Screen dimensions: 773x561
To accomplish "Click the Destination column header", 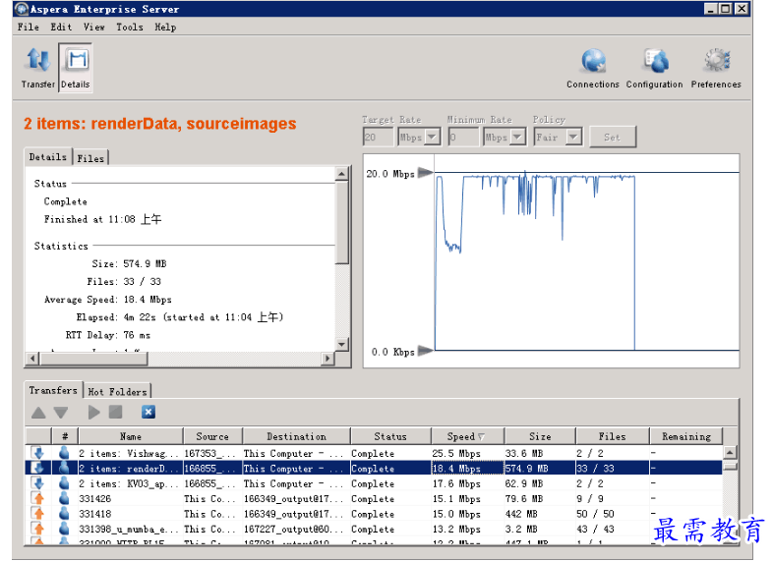I will pos(296,436).
